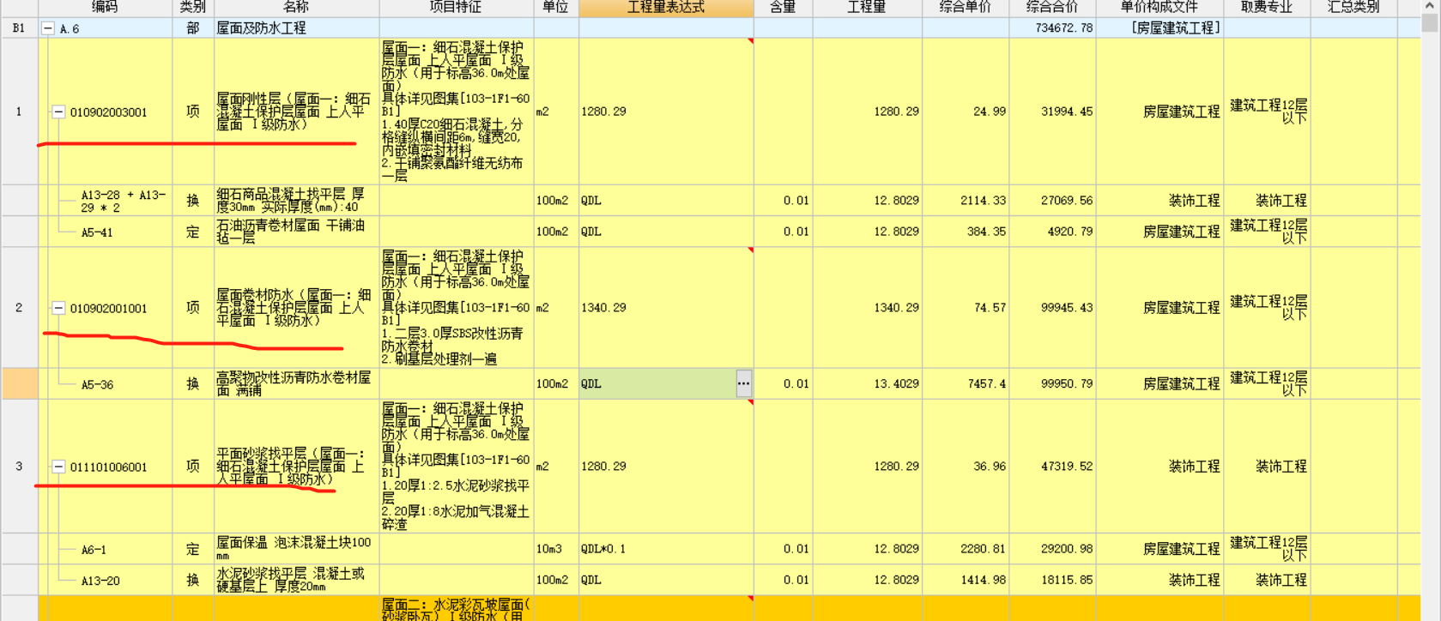This screenshot has height=621, width=1441.
Task: Click total price 47319.52
Action: point(1052,467)
